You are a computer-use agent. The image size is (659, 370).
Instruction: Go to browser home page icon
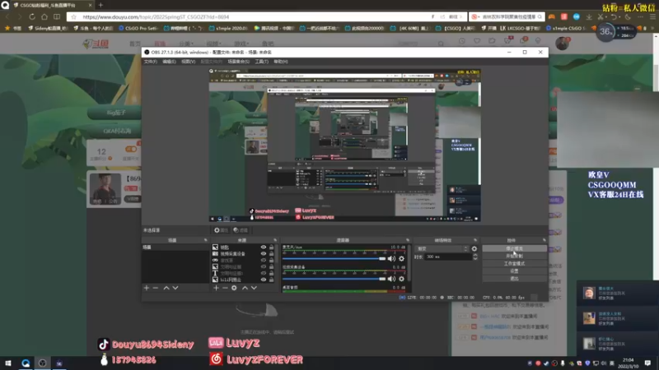coord(44,16)
